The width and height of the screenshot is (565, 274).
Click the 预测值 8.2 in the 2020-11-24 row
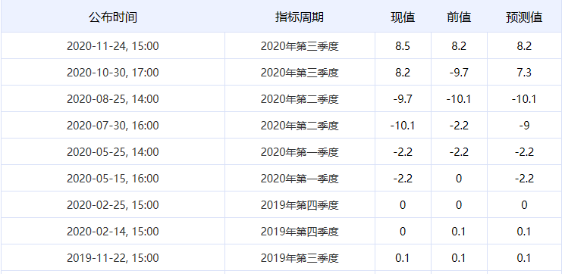[x=524, y=46]
